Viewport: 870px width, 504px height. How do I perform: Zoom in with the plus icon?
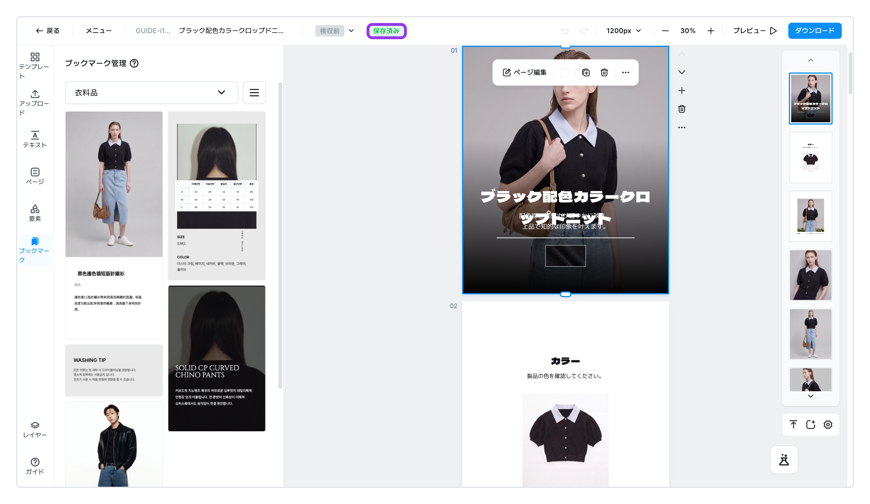pos(711,31)
